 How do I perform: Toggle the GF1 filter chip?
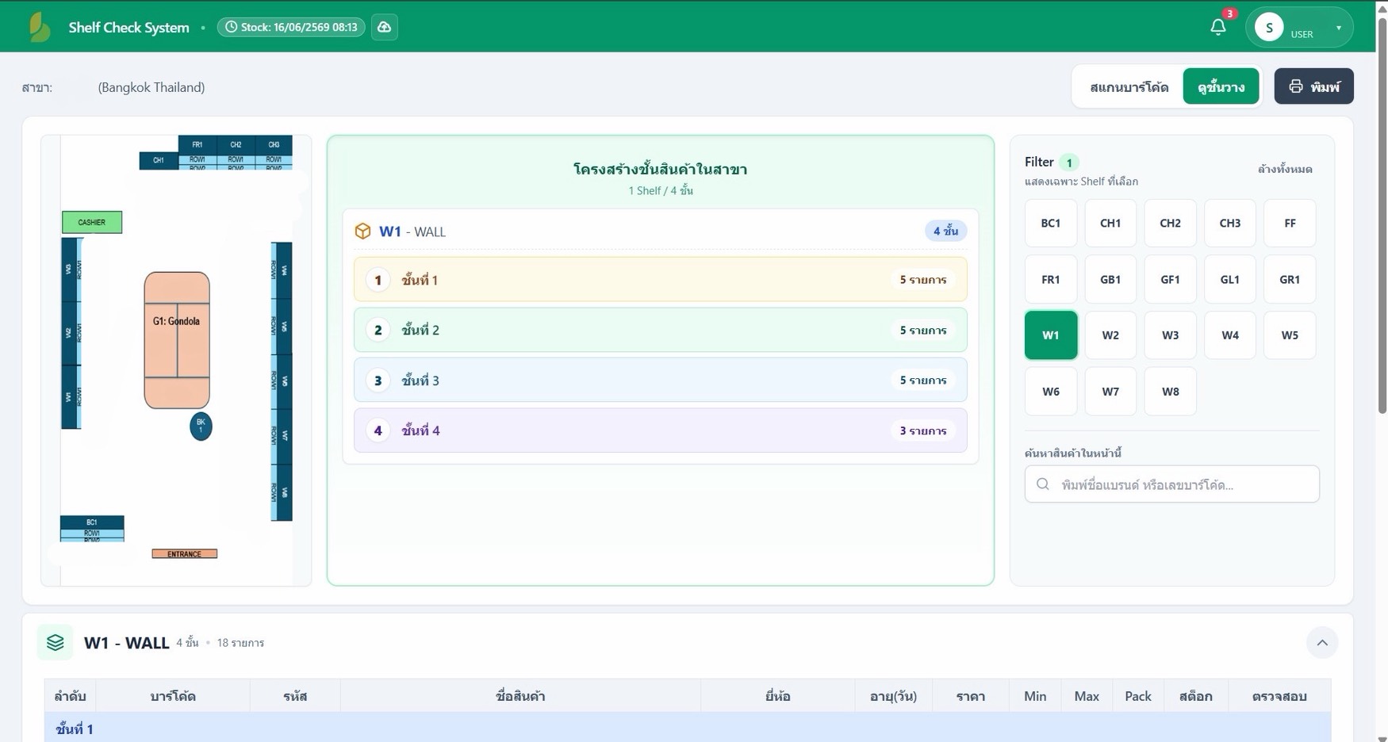[1170, 279]
